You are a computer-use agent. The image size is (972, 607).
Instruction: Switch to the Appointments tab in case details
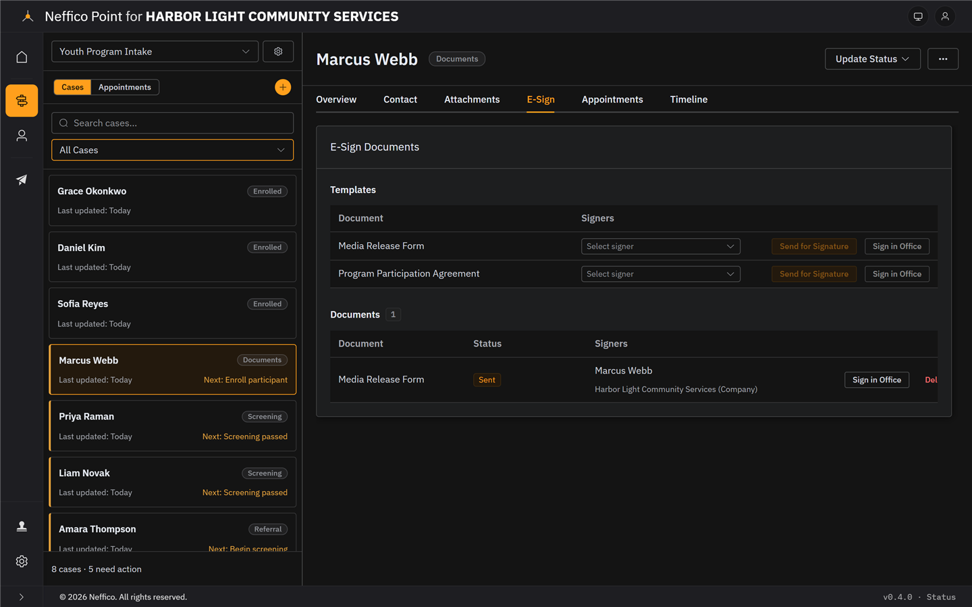[x=612, y=99]
